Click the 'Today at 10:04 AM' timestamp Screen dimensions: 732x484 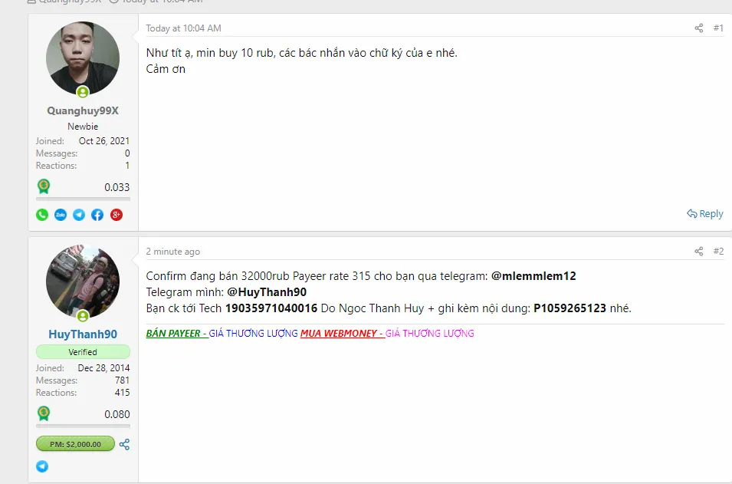[x=183, y=28]
